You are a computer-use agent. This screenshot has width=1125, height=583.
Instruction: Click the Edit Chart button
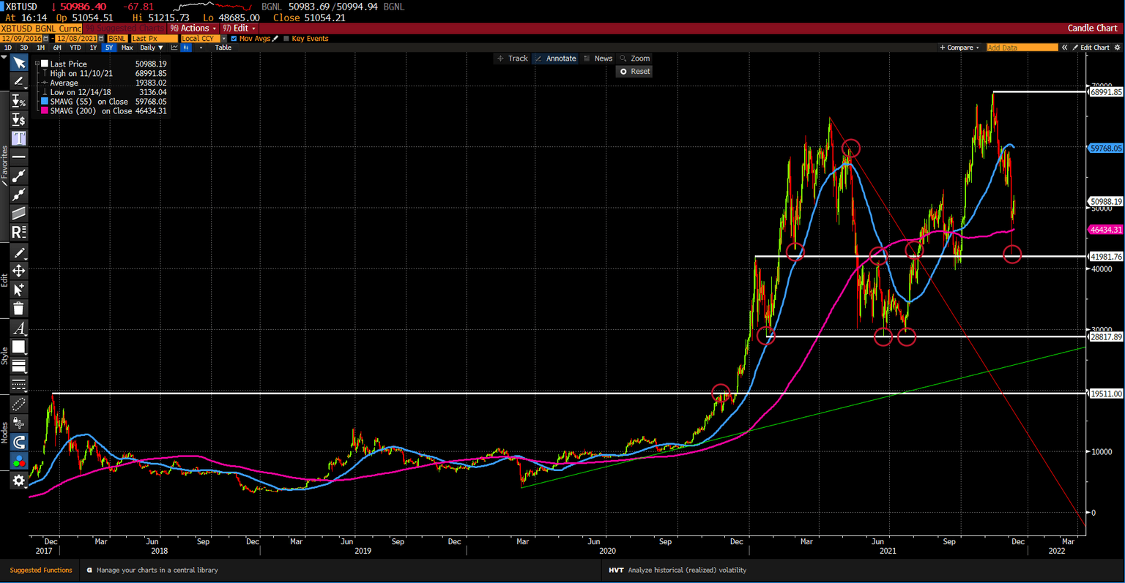tap(1095, 48)
